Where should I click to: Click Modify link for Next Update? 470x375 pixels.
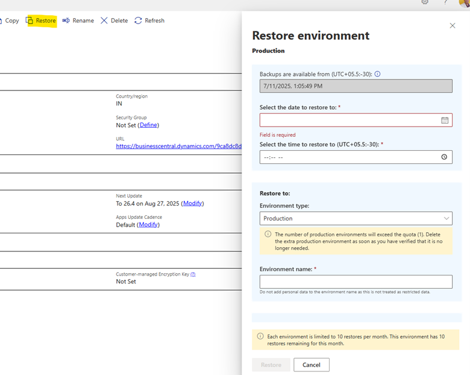click(x=192, y=203)
